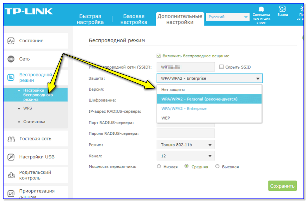Viewport: 307px width, 202px height.
Task: Open the Канал 12 dropdown
Action: coord(186,156)
